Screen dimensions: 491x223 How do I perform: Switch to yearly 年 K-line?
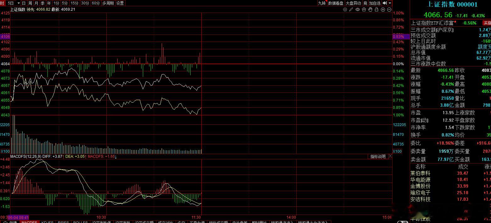pyautogui.click(x=49, y=3)
